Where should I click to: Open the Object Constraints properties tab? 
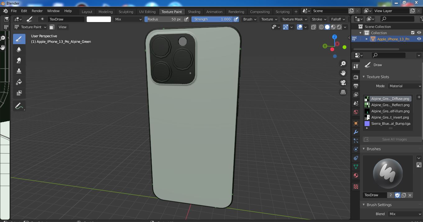(356, 158)
